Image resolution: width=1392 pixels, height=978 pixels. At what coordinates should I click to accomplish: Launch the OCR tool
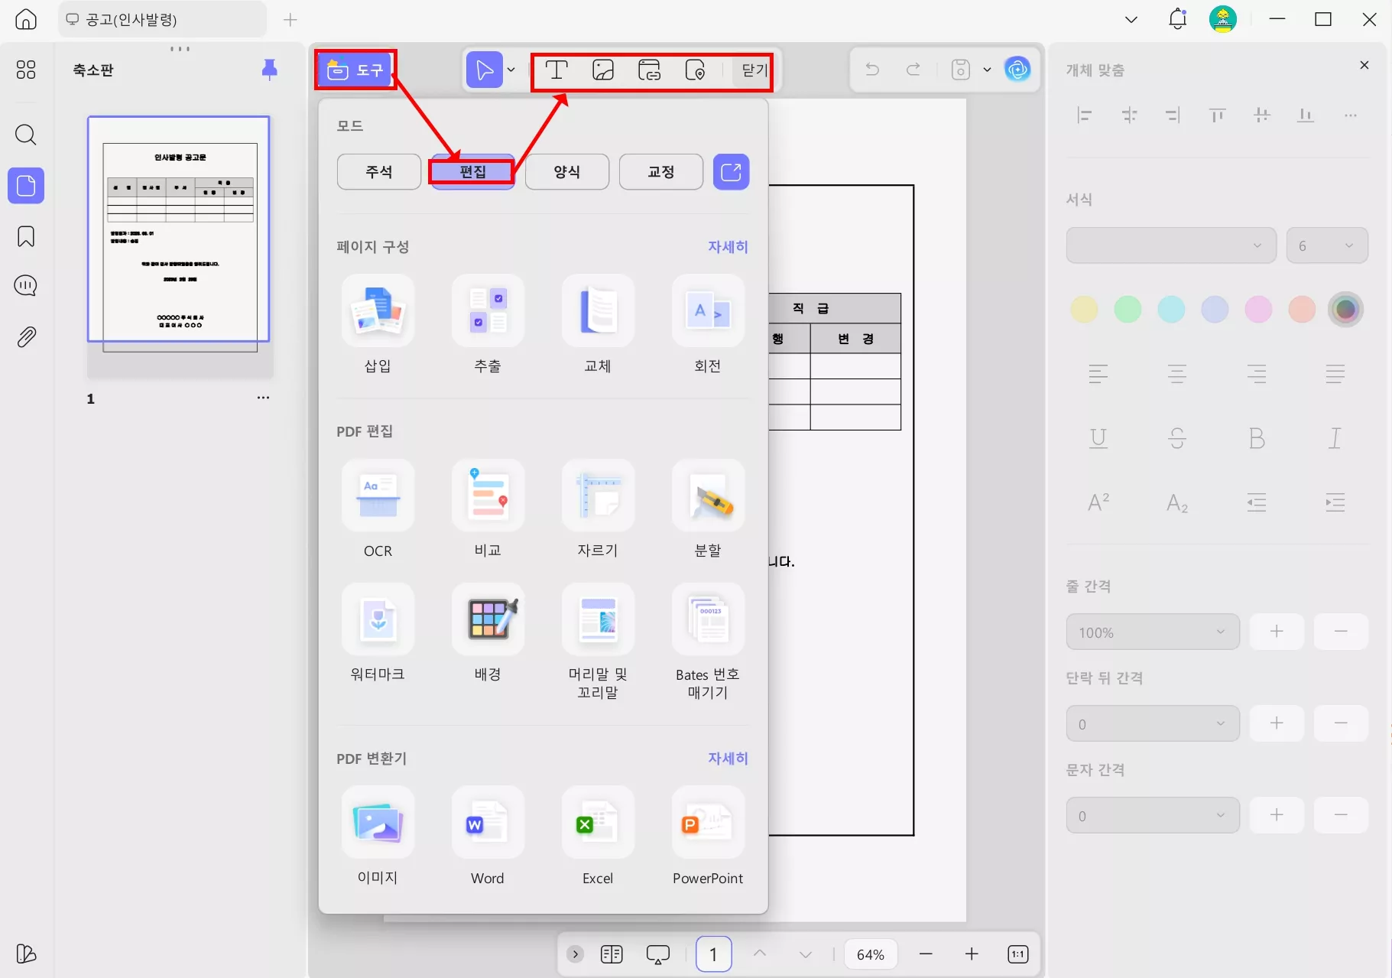tap(378, 509)
